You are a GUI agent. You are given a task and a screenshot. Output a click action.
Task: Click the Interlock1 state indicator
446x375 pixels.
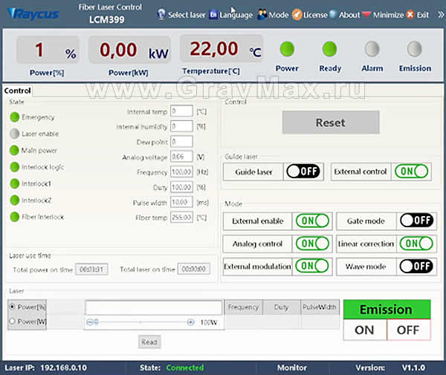click(x=15, y=184)
